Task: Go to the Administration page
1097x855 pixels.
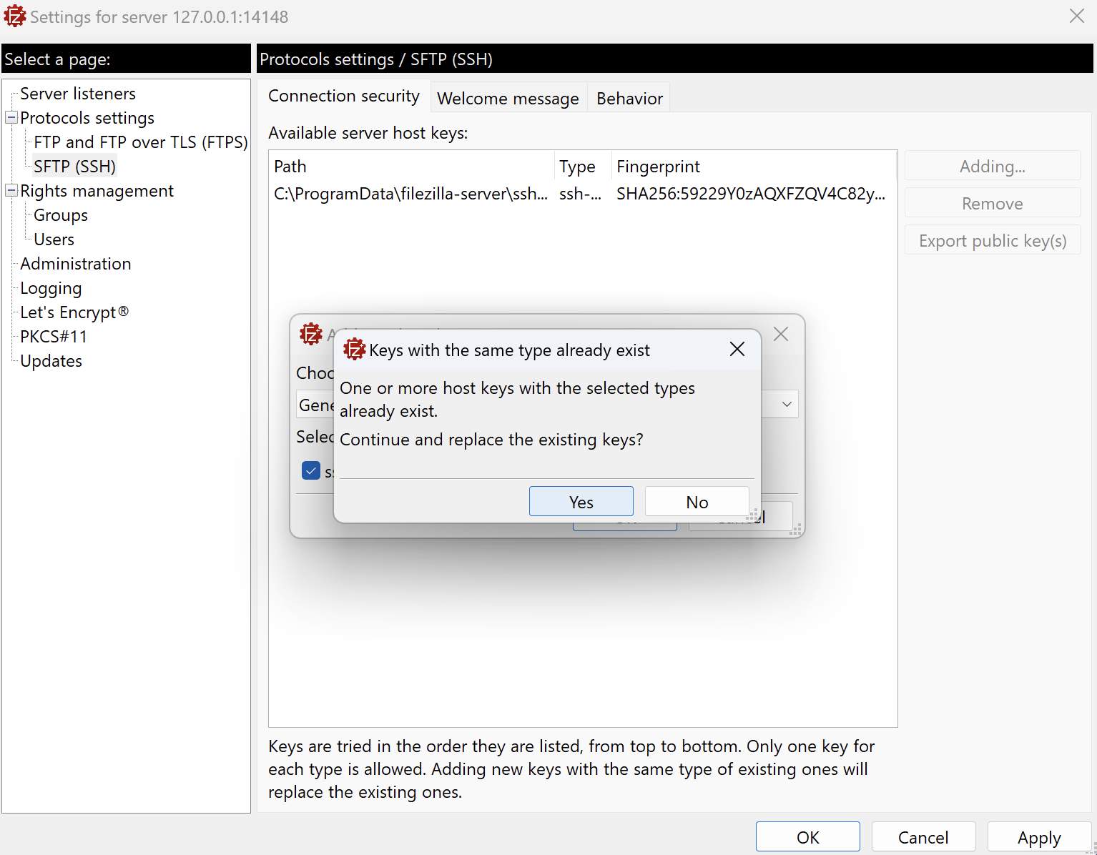Action: click(76, 264)
